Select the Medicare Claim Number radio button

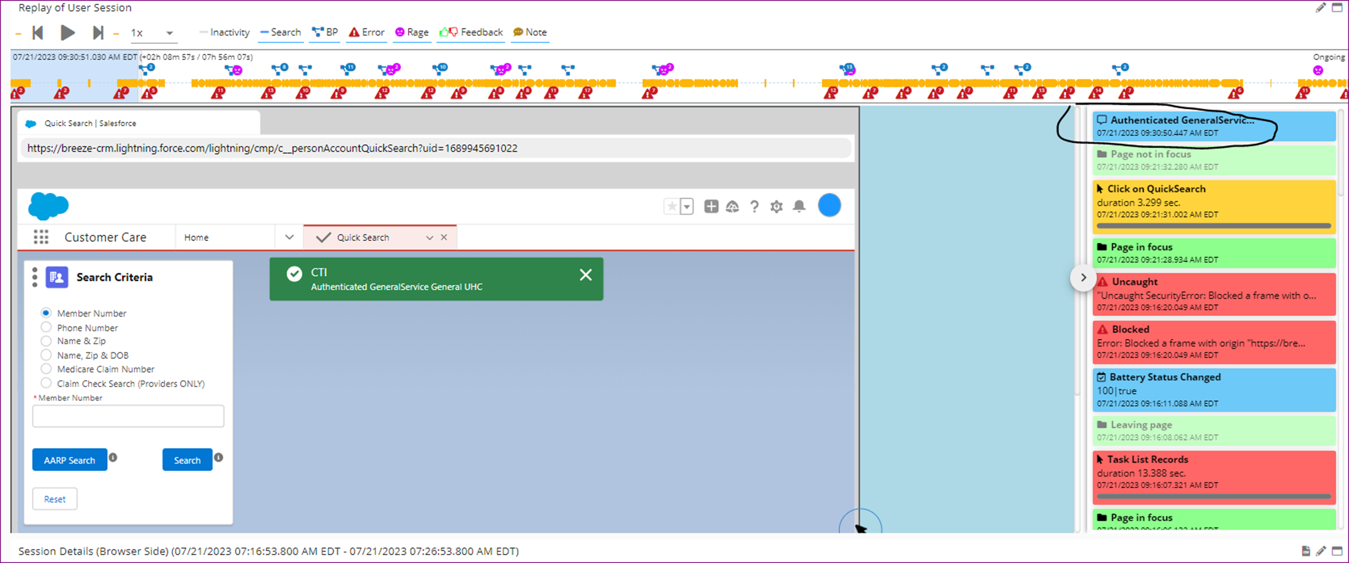coord(46,368)
